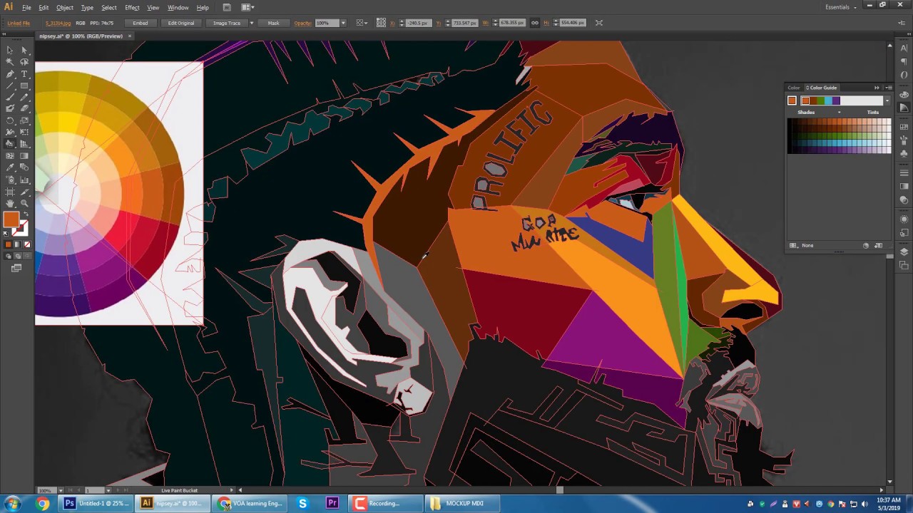Select the Direct Selection tool

coord(24,51)
